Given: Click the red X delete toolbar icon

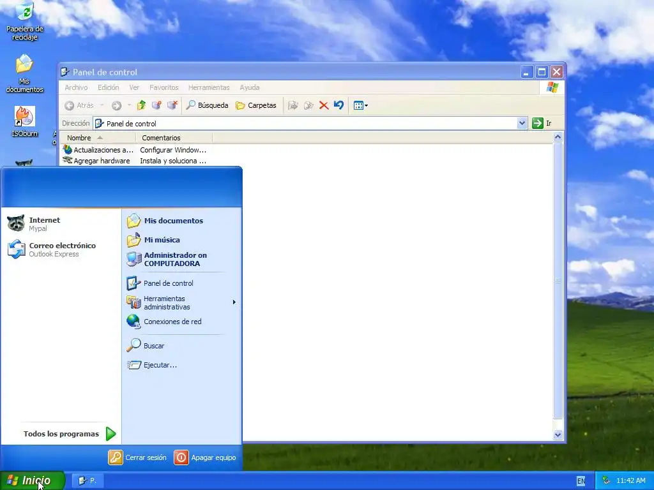Looking at the screenshot, I should (x=324, y=105).
